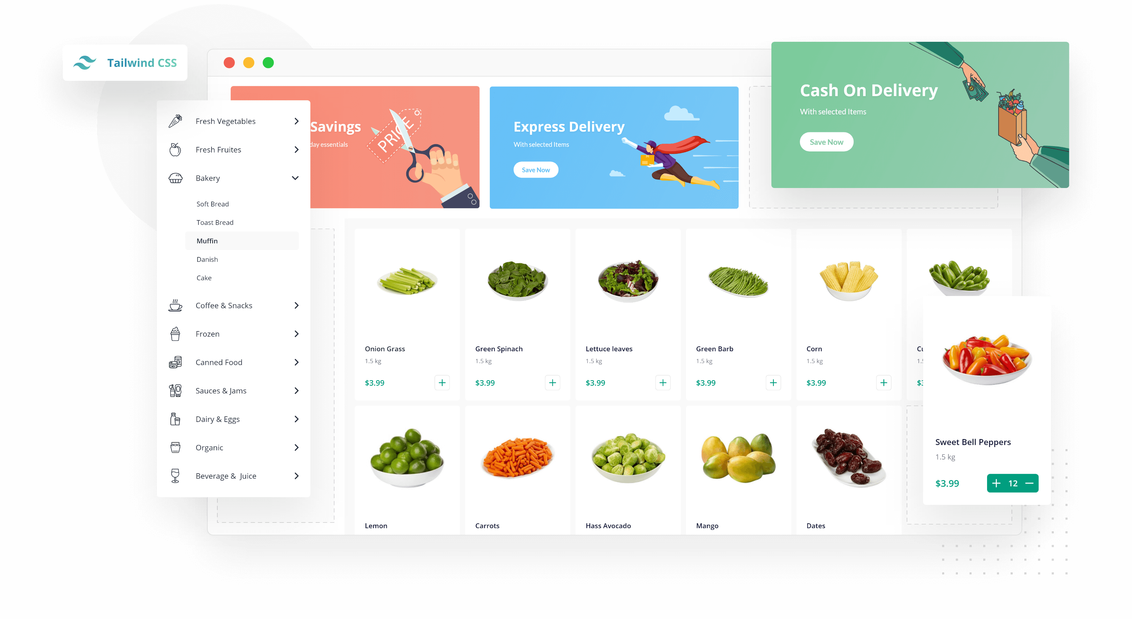Click the Sauces & Jams category icon

coord(175,390)
